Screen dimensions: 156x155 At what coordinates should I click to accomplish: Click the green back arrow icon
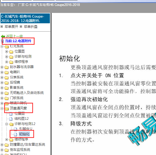tap(3, 36)
